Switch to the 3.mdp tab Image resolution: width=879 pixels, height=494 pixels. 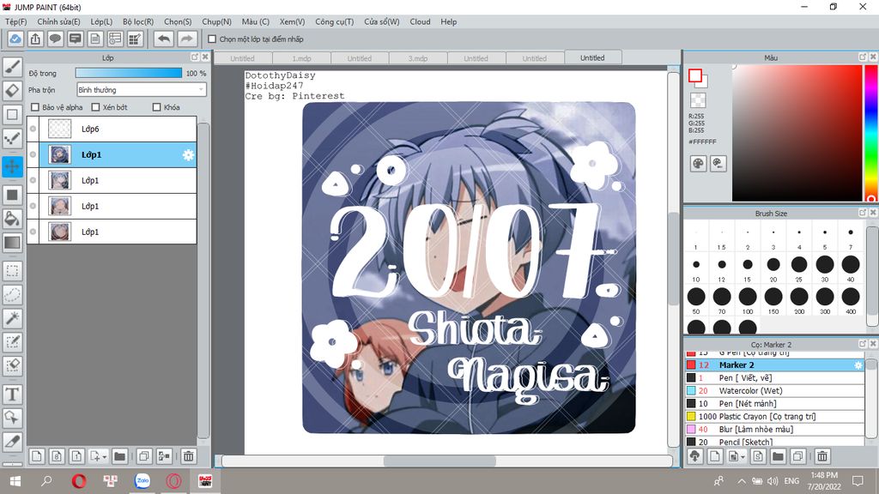tap(418, 58)
